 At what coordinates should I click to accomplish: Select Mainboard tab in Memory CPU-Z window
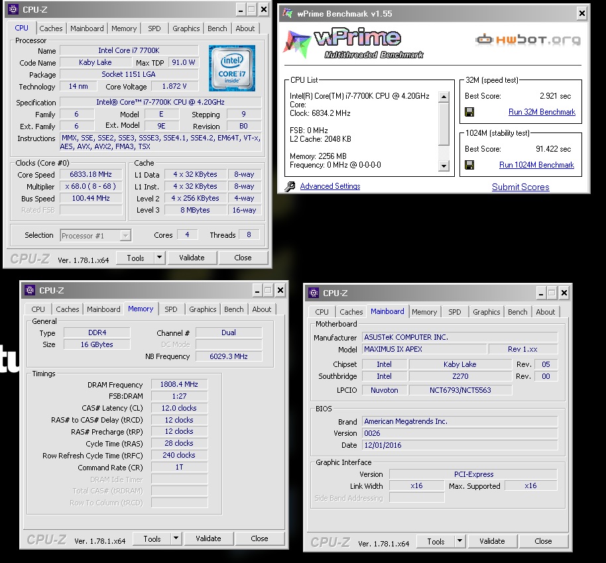[103, 309]
